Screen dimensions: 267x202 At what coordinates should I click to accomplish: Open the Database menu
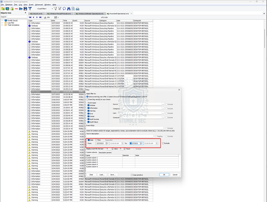tap(9, 5)
